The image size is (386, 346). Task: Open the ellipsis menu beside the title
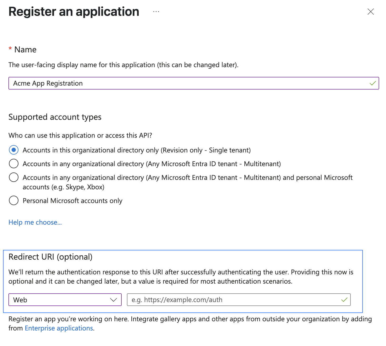tap(156, 12)
